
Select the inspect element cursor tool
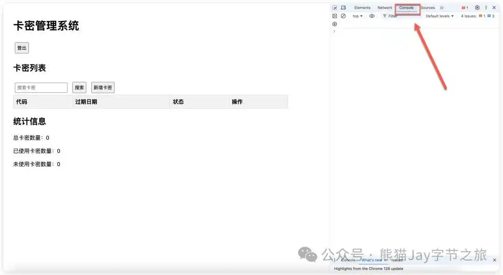[x=334, y=7]
